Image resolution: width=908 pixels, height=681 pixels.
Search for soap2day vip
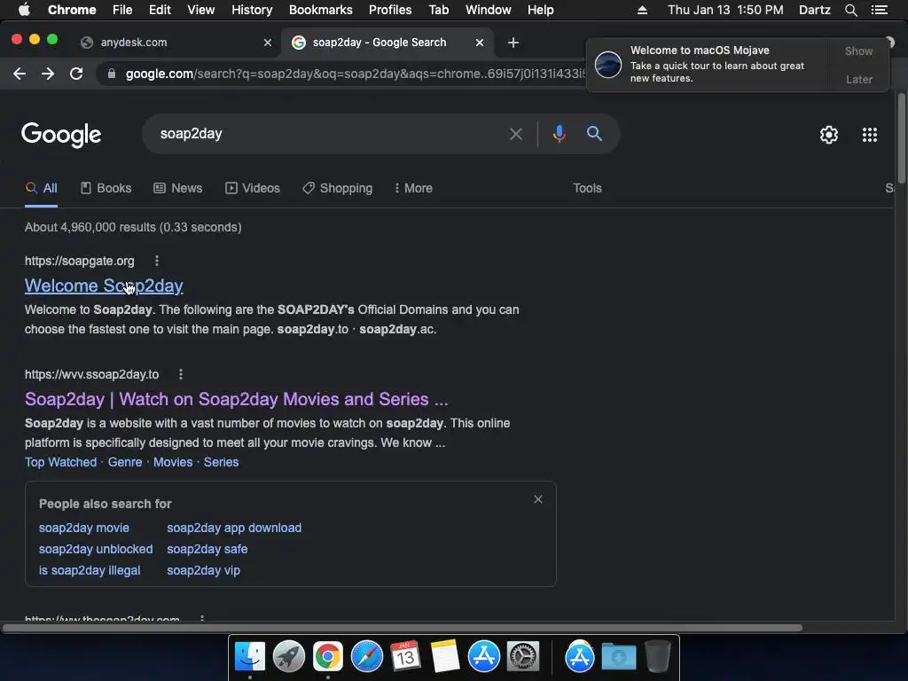pyautogui.click(x=203, y=570)
